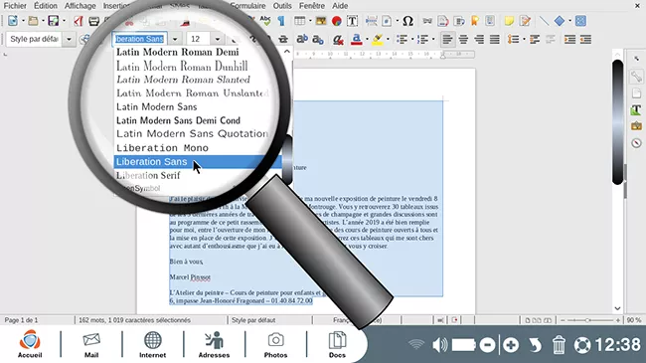Export as PDF icon in toolbar
This screenshot has width=646, height=363.
79,21
